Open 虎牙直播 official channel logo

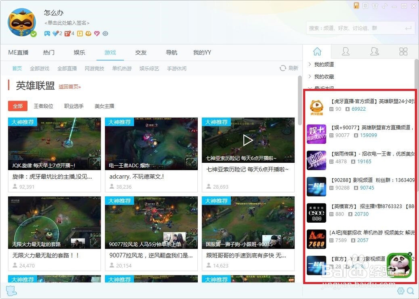(x=316, y=107)
